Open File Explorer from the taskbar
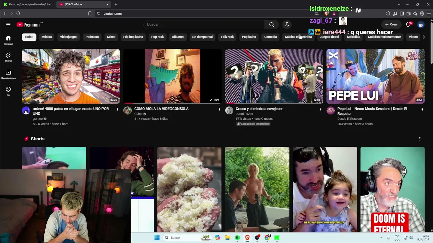The height and width of the screenshot is (243, 433). (x=227, y=238)
